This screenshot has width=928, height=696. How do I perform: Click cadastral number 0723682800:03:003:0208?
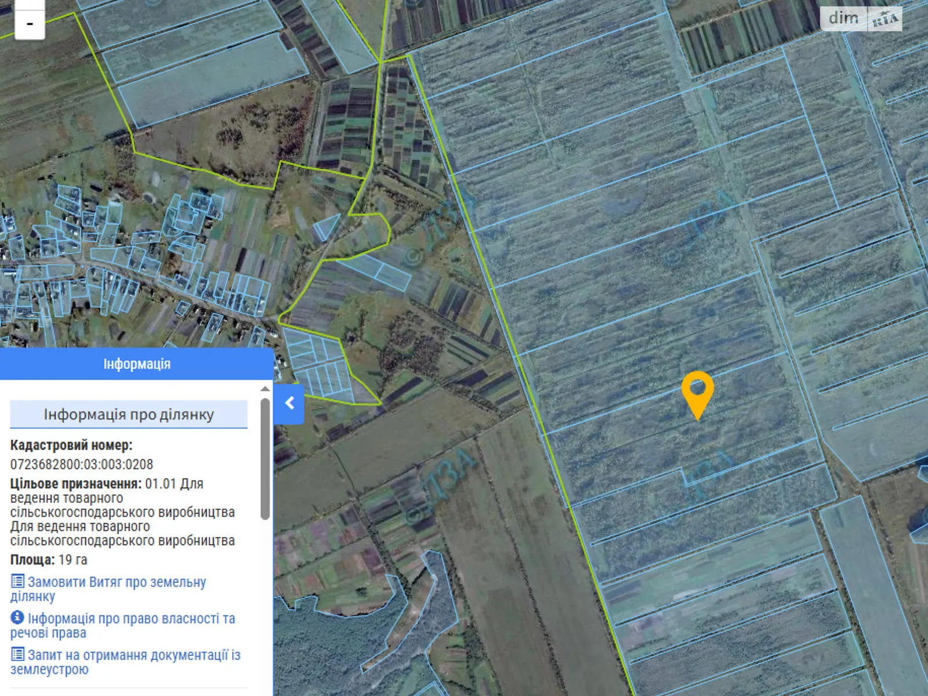coord(82,465)
